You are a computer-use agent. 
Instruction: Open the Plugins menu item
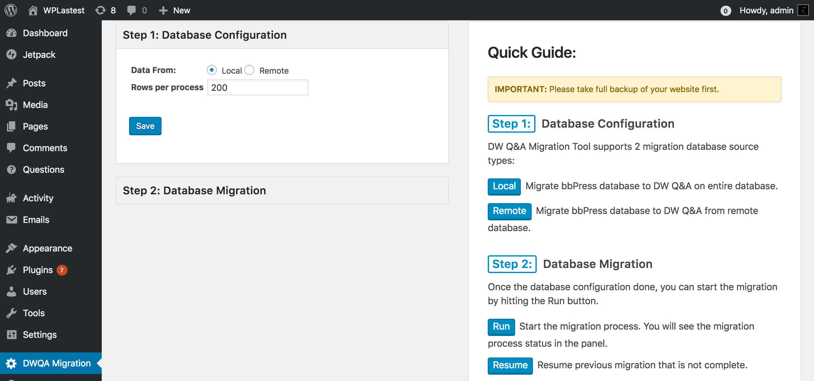tap(38, 270)
